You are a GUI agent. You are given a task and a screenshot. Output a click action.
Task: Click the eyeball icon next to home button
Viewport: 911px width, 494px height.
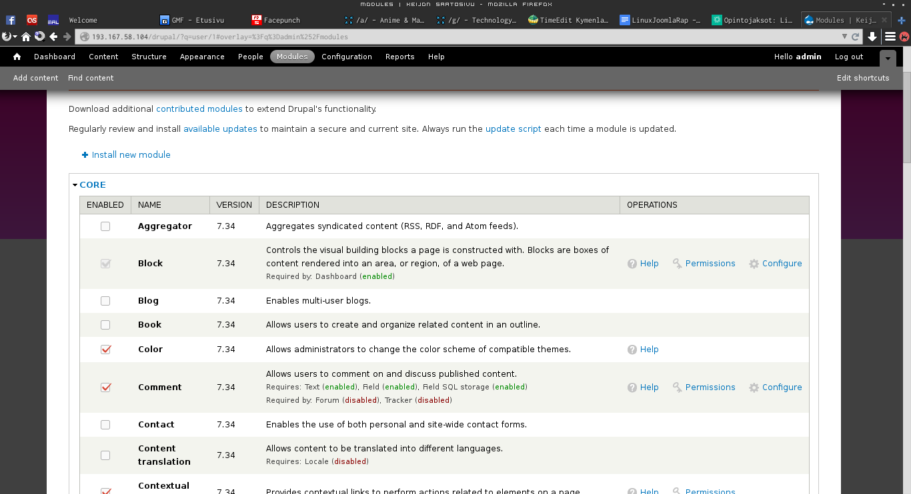(x=39, y=37)
